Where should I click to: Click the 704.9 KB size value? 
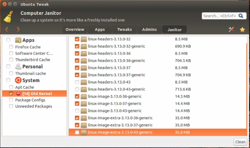[183, 75]
